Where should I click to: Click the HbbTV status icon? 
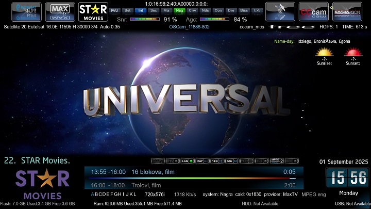(x=158, y=161)
